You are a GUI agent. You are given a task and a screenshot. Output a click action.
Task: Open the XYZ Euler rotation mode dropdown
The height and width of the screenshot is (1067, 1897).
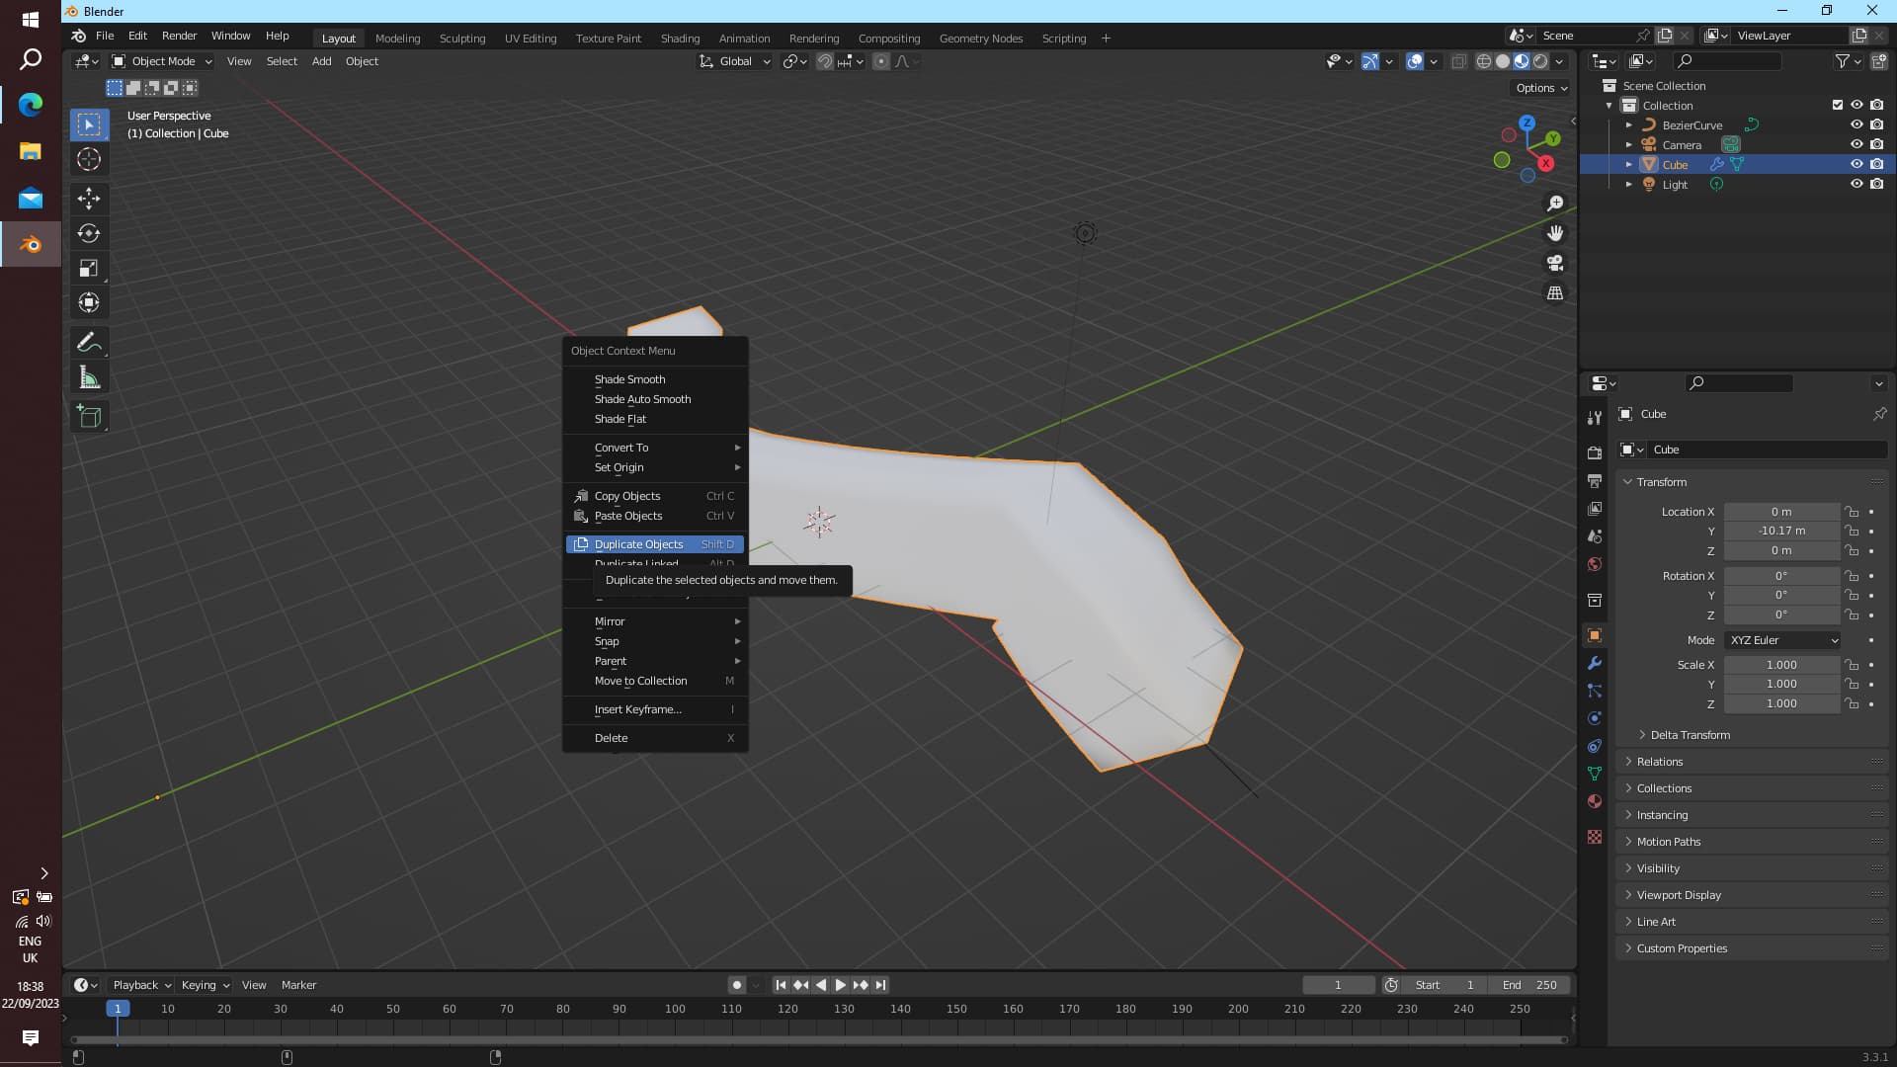point(1782,640)
